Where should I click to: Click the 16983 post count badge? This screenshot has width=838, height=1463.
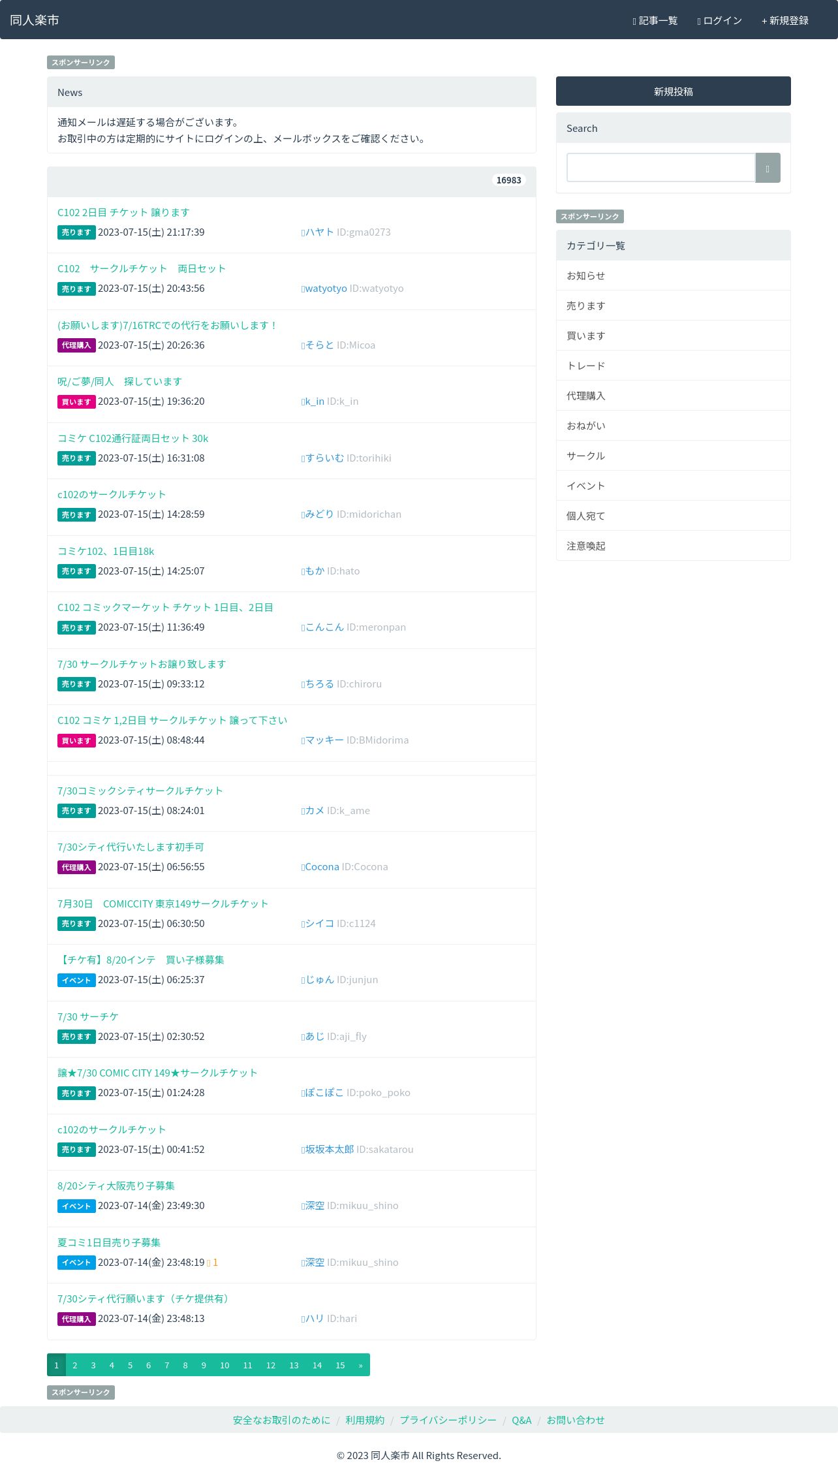point(509,180)
